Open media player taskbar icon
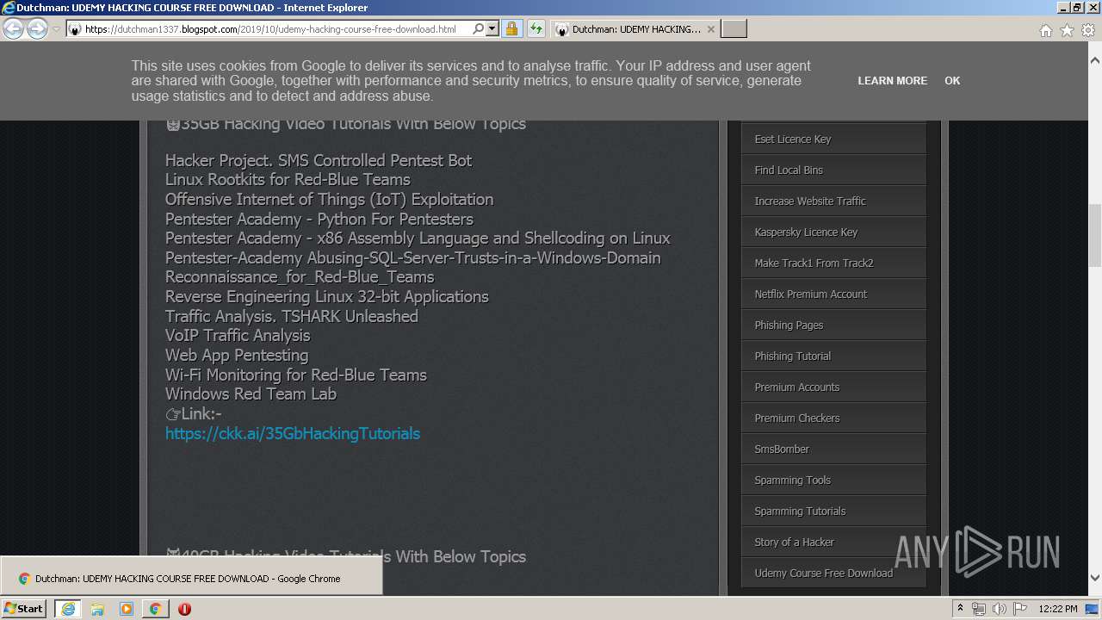1102x620 pixels. (127, 608)
